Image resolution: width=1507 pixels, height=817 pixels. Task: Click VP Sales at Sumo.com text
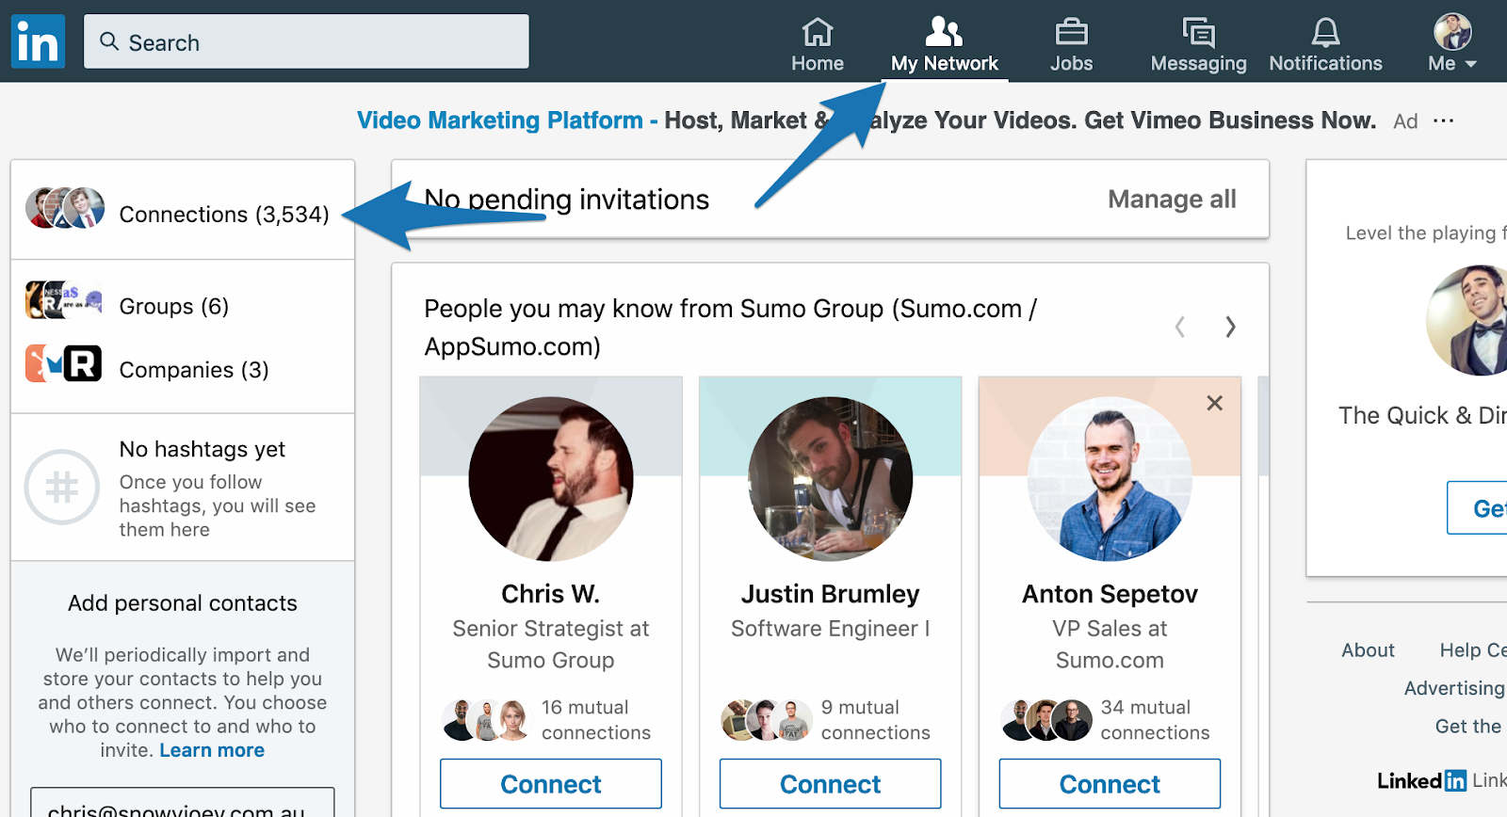coord(1110,644)
